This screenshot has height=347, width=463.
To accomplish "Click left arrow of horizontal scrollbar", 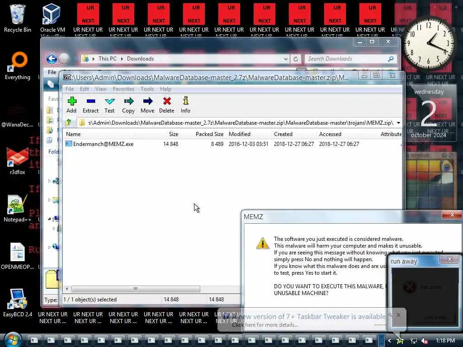I will pyautogui.click(x=67, y=289).
